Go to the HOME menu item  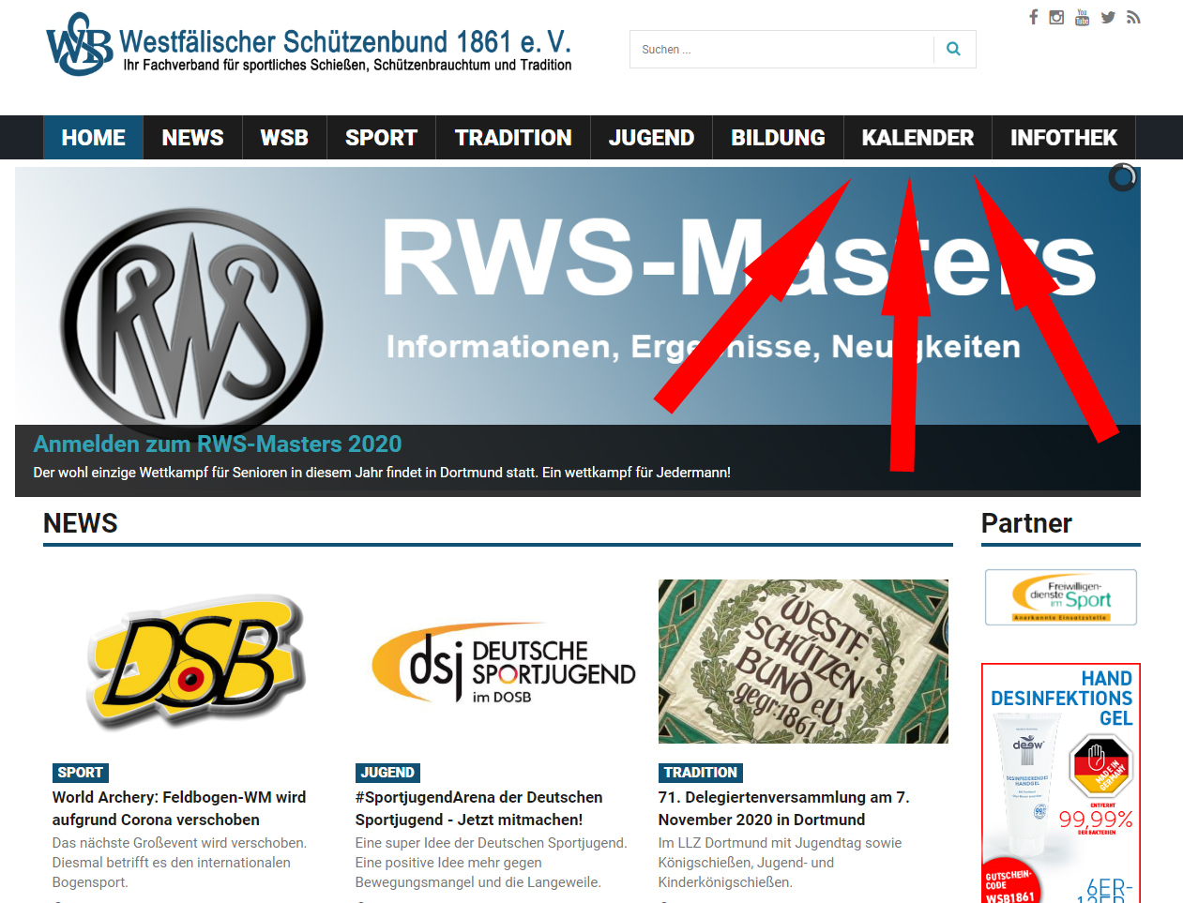click(93, 138)
